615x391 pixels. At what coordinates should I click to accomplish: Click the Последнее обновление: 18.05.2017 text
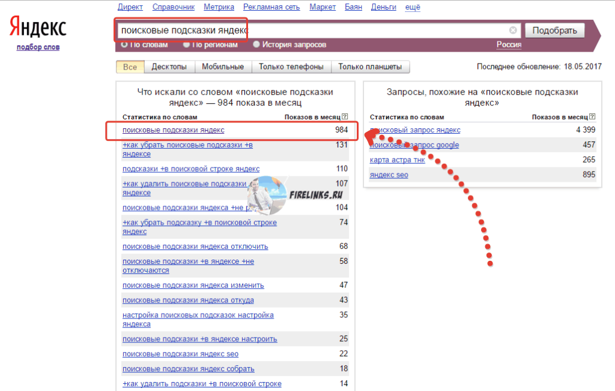[539, 67]
